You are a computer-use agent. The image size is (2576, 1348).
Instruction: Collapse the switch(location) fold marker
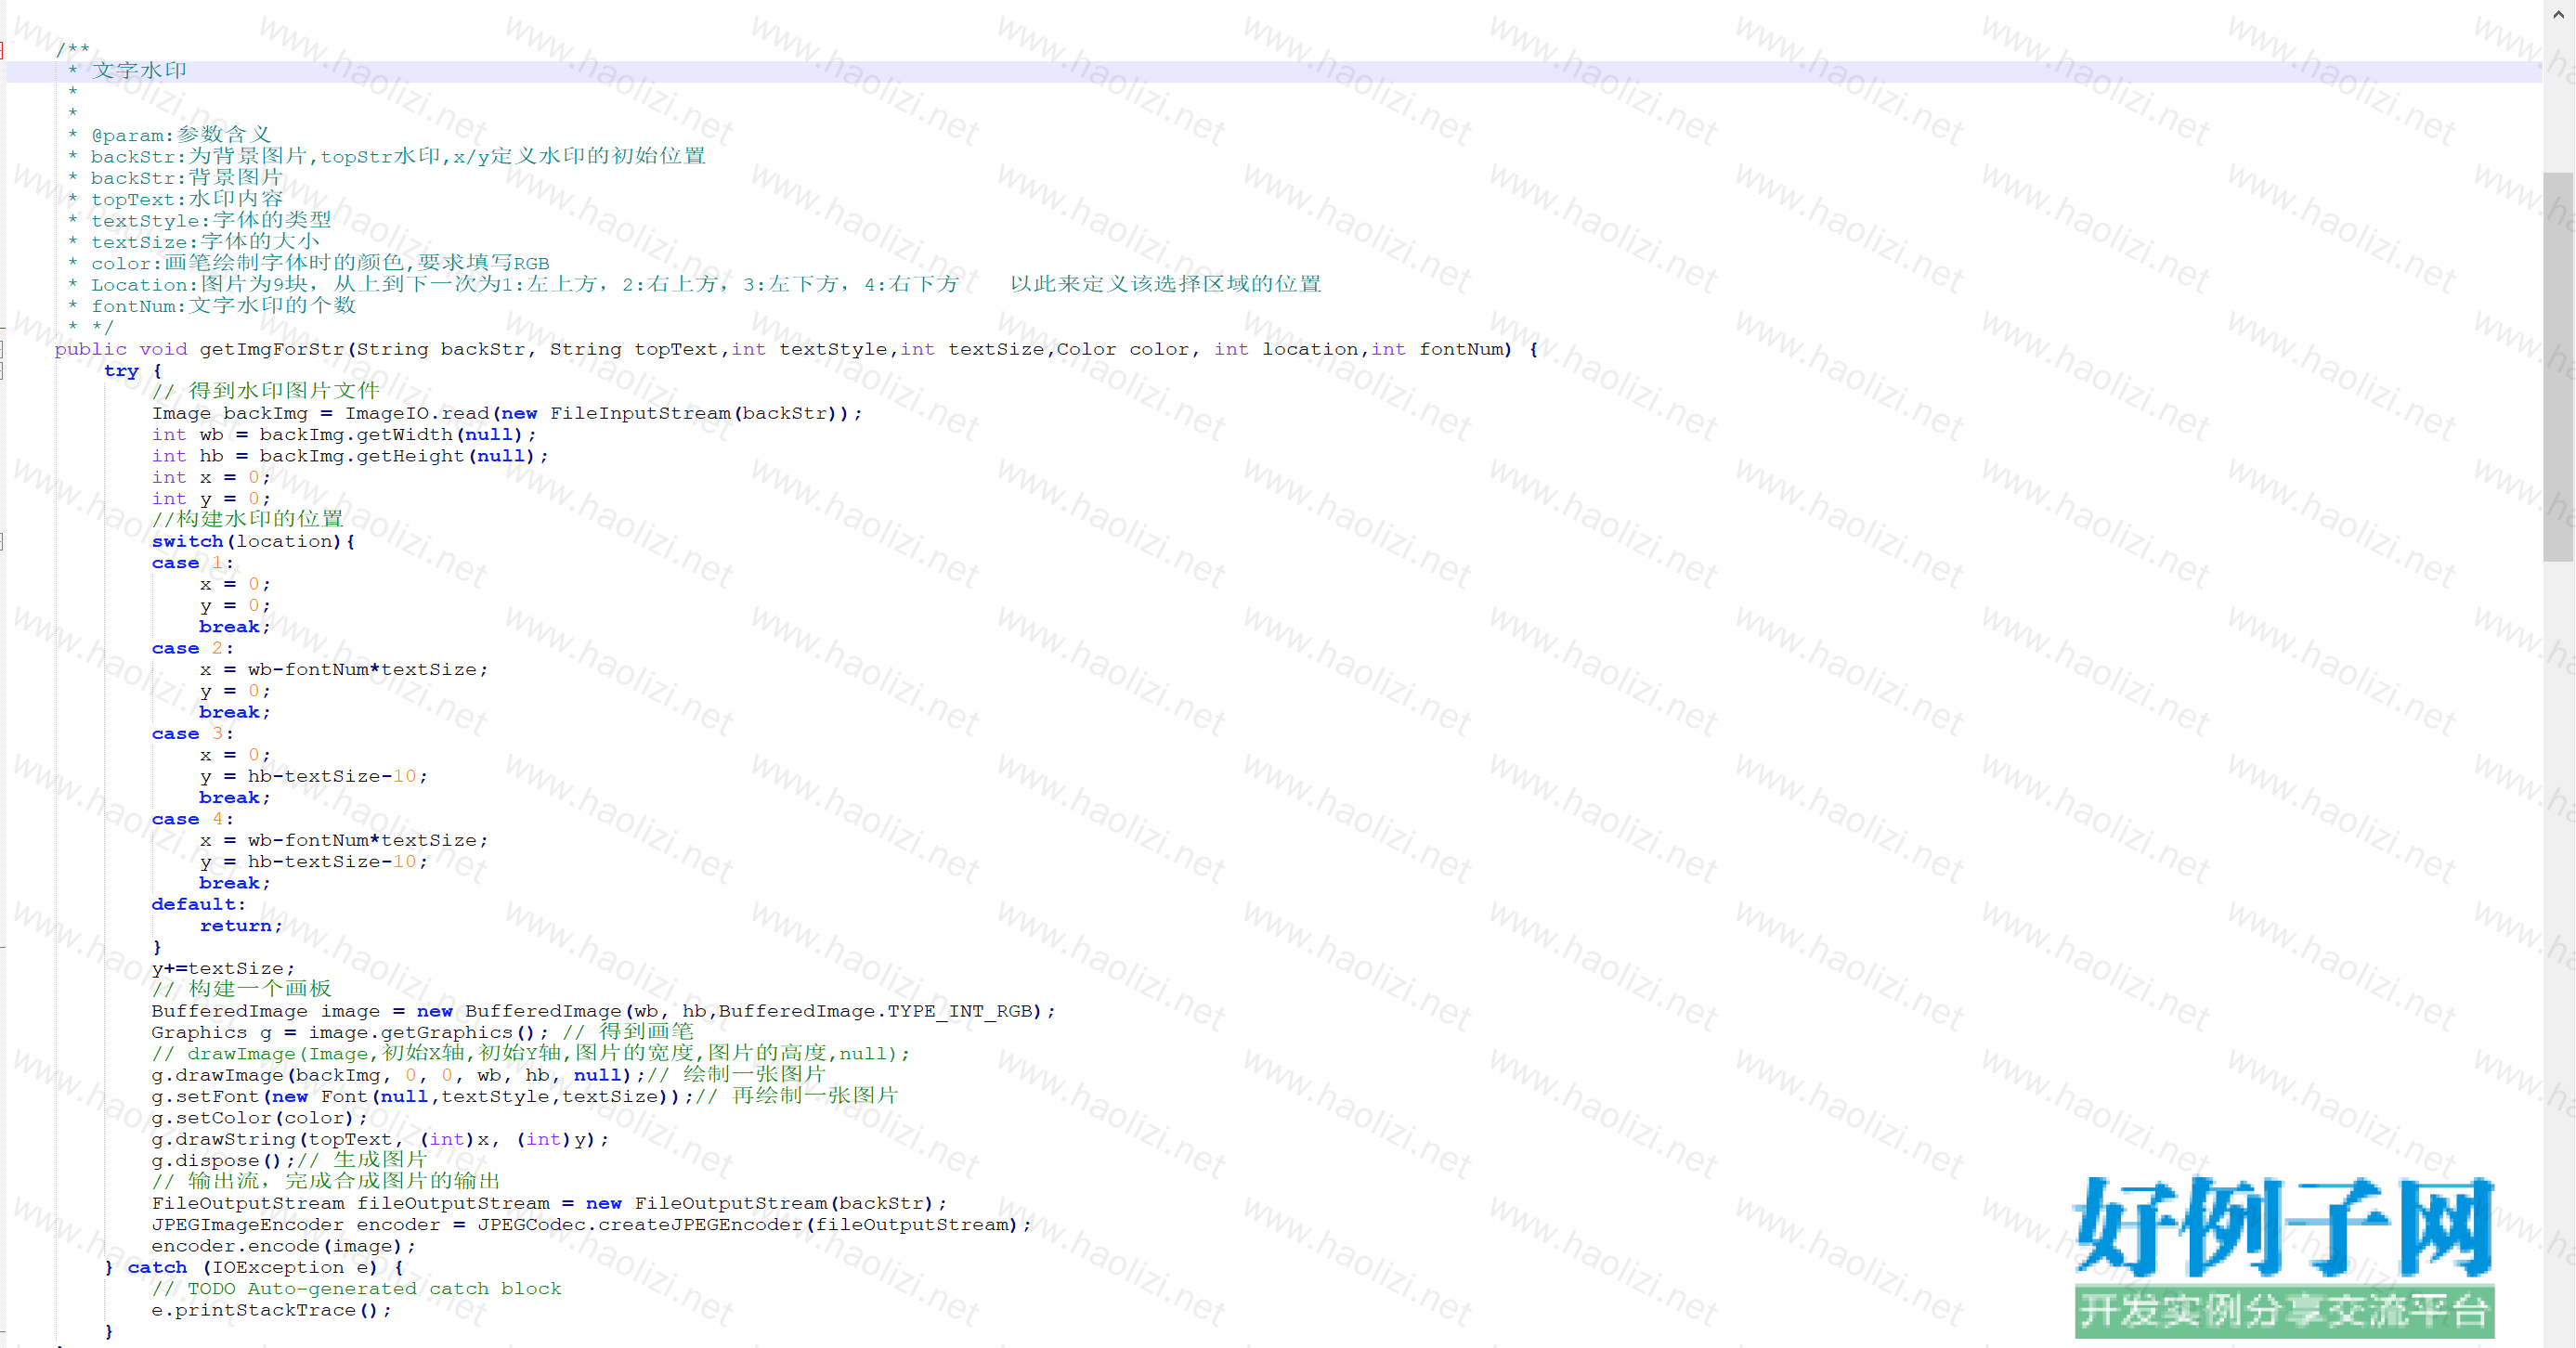(x=2, y=541)
